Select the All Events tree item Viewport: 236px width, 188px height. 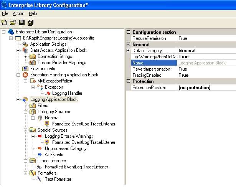click(x=54, y=155)
